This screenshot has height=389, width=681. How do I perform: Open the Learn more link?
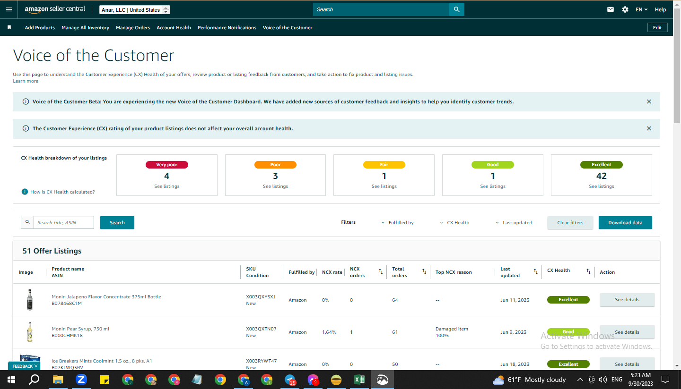tap(26, 81)
